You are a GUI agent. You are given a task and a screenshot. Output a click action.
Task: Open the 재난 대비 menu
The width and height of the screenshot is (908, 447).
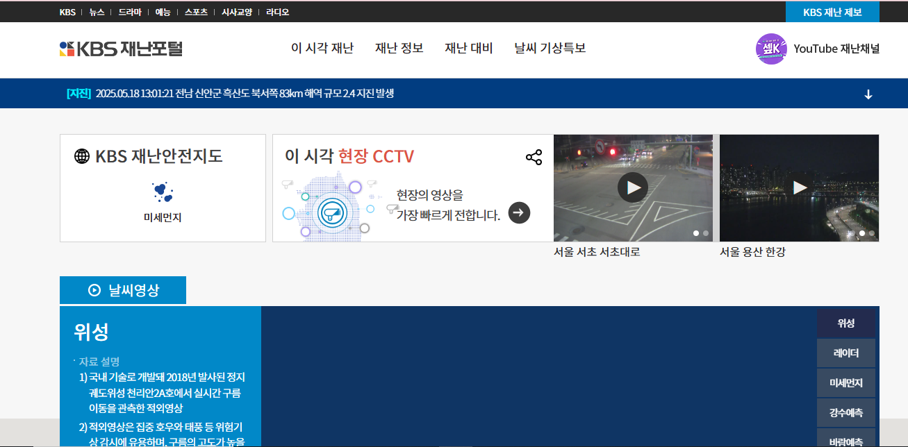coord(469,48)
